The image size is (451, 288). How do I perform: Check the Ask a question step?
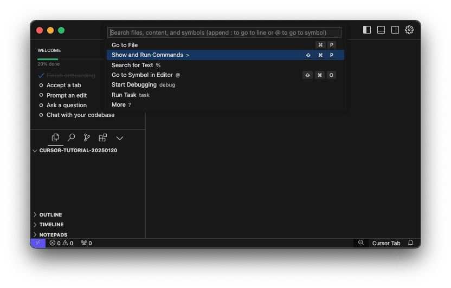[x=41, y=106]
